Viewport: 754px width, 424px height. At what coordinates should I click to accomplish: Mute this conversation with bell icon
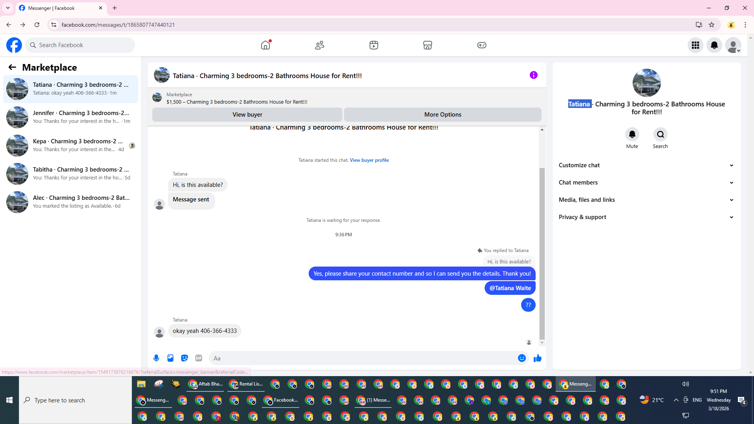(x=632, y=134)
